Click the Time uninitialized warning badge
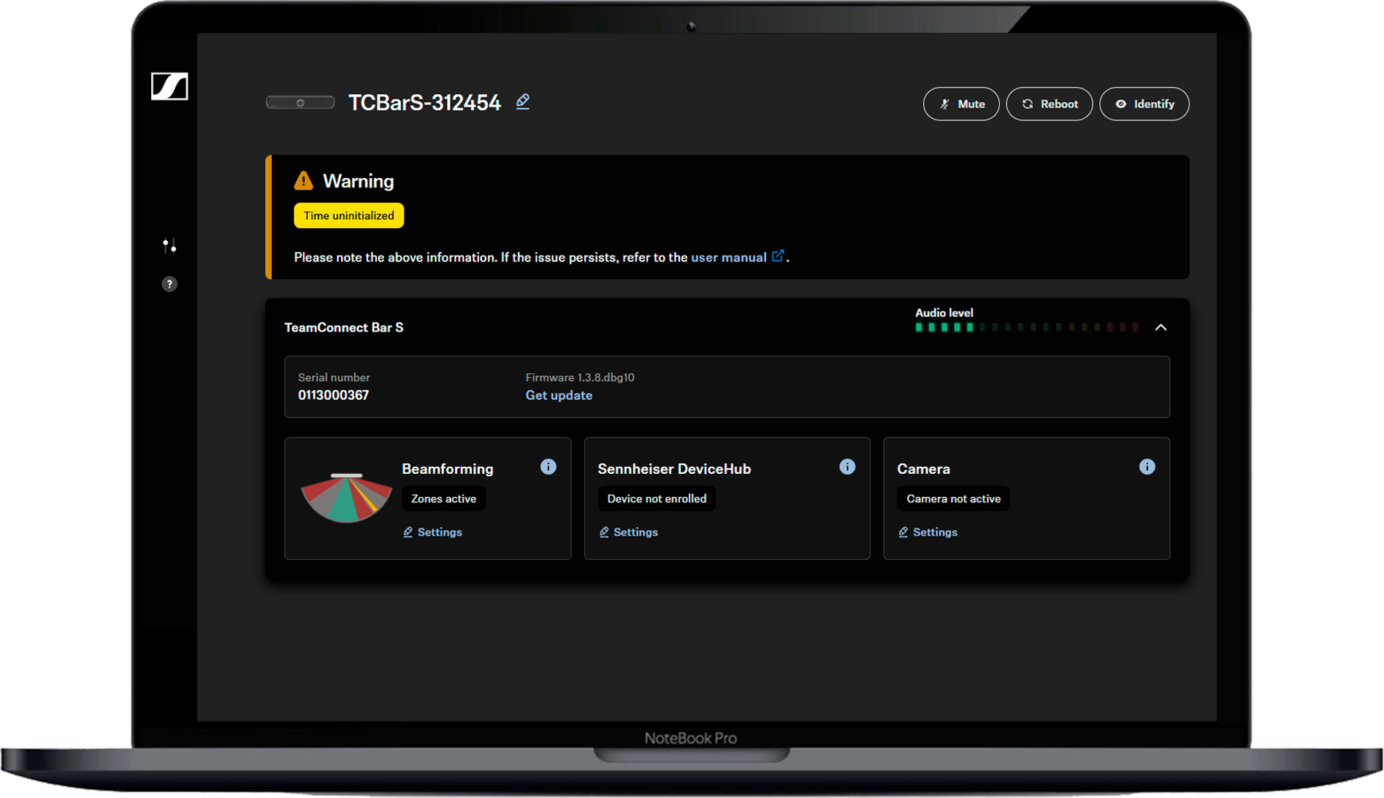 (348, 216)
